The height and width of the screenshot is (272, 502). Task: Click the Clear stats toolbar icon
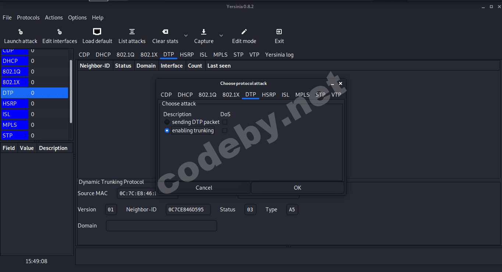pyautogui.click(x=165, y=32)
